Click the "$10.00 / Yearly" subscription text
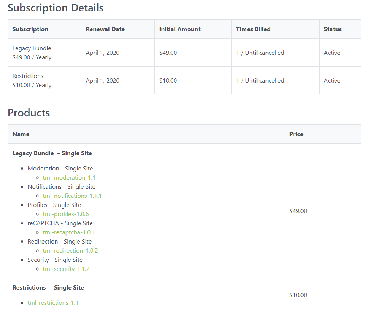Image resolution: width=372 pixels, height=320 pixels. (x=32, y=85)
